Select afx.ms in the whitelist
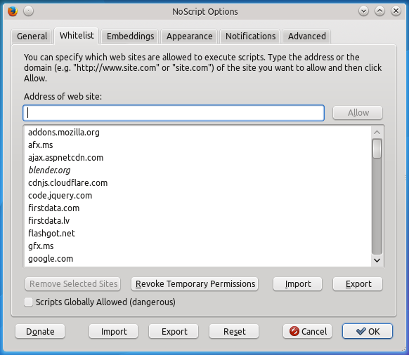Viewport: 409px width, 355px height. 197,145
